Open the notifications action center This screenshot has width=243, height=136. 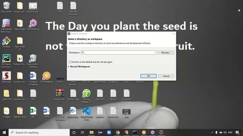(237, 133)
